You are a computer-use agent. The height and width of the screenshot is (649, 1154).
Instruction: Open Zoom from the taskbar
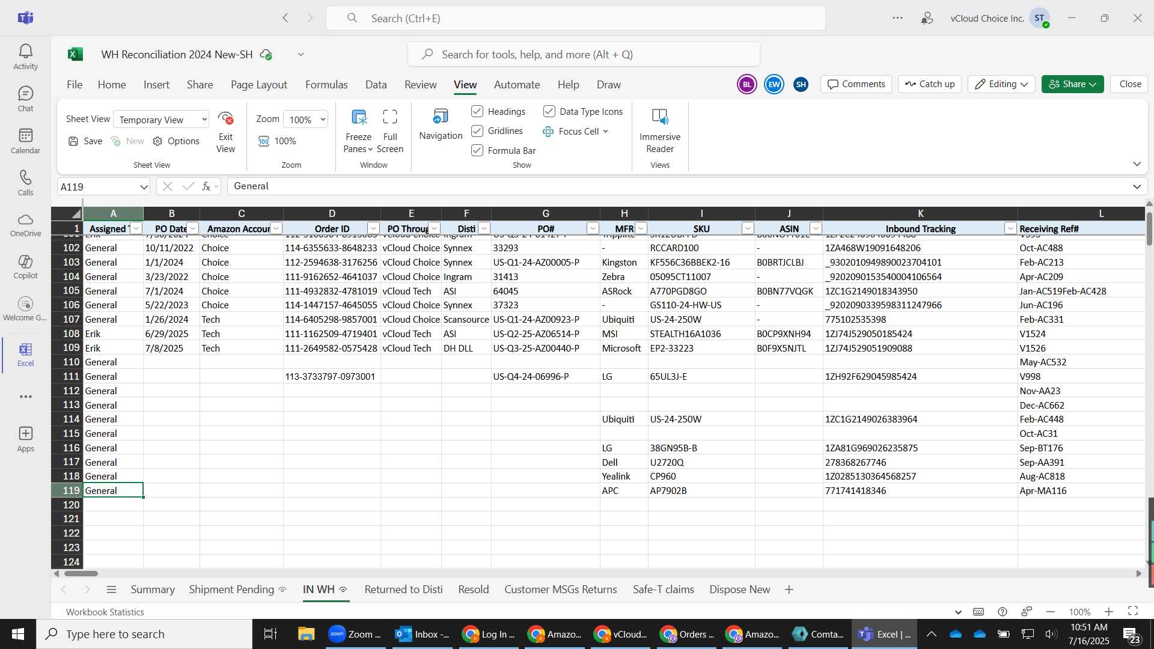[357, 634]
